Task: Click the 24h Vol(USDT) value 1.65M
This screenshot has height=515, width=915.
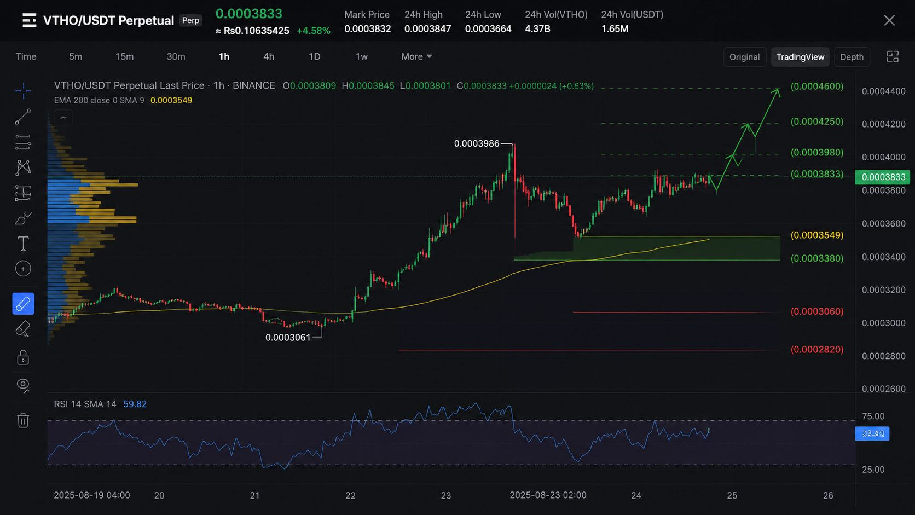Action: coord(615,29)
